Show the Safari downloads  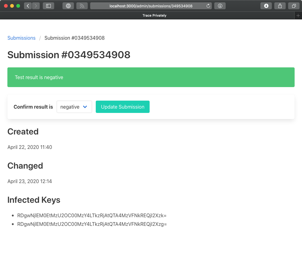(x=266, y=6)
